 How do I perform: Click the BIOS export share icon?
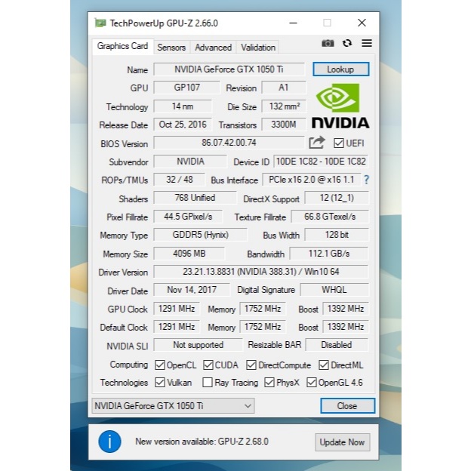(x=317, y=143)
